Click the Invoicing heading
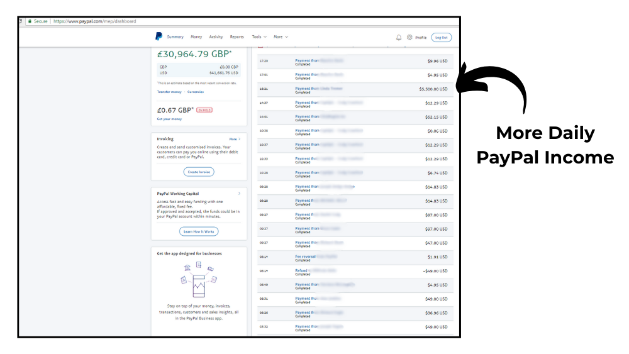 (165, 139)
